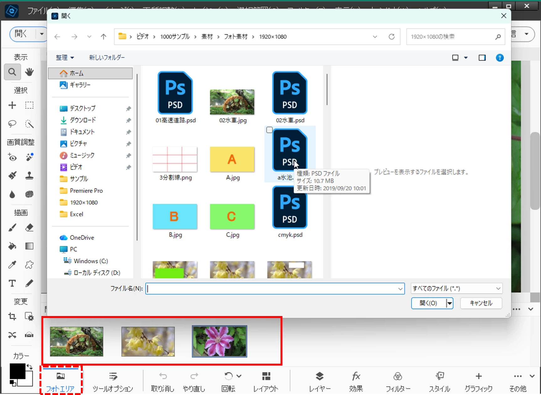541x395 pixels.
Task: Select the Move tool
Action: (x=12, y=105)
